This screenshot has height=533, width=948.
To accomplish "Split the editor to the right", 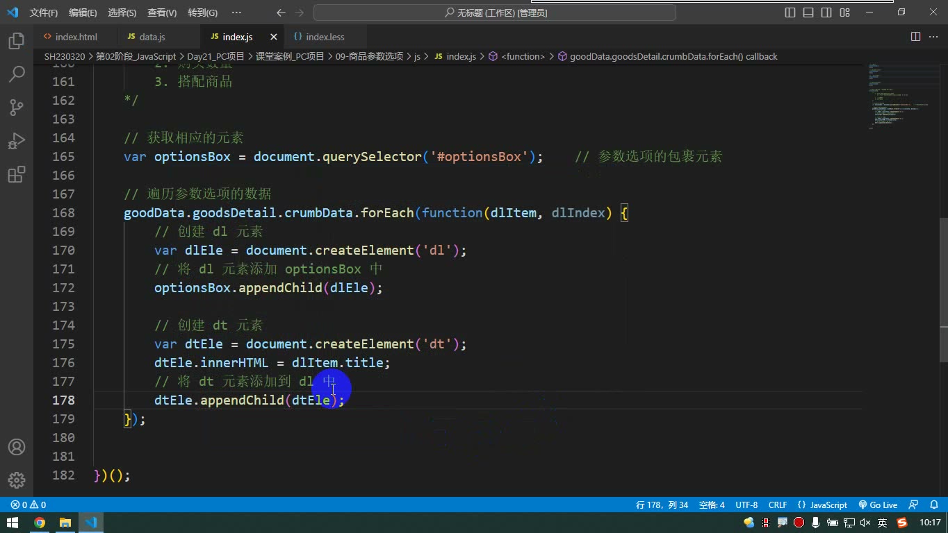I will point(915,37).
